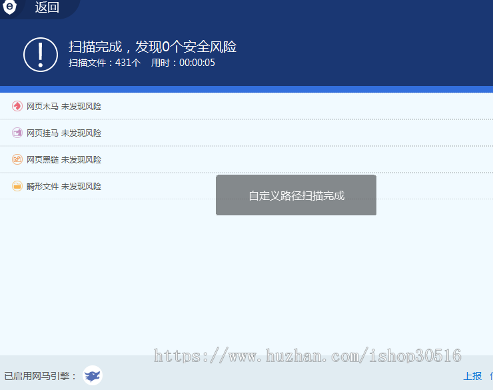Click the blue web-trojan engine icon in the footer

pyautogui.click(x=93, y=375)
